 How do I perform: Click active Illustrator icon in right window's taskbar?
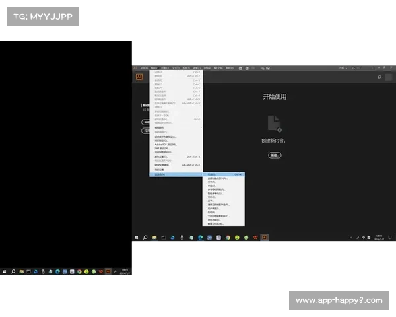[x=265, y=238]
